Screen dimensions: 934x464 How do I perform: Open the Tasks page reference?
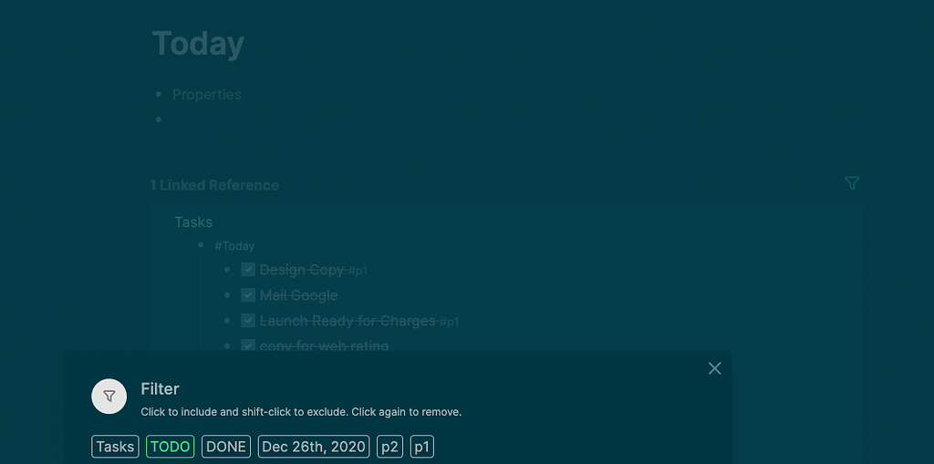(193, 222)
